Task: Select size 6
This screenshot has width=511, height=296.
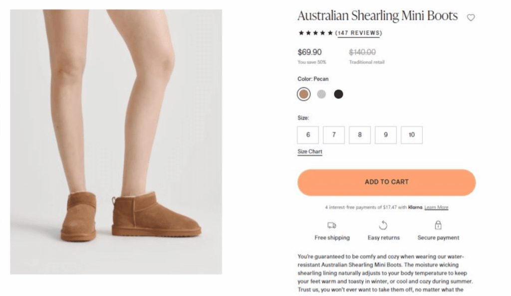Action: pos(308,135)
